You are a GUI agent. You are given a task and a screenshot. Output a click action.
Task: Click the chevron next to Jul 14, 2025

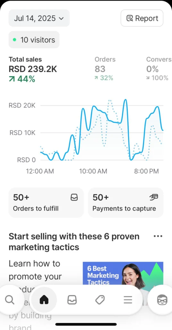[x=61, y=18]
